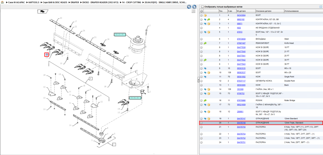Click blue arrow icon for part 86563535

(x=205, y=68)
